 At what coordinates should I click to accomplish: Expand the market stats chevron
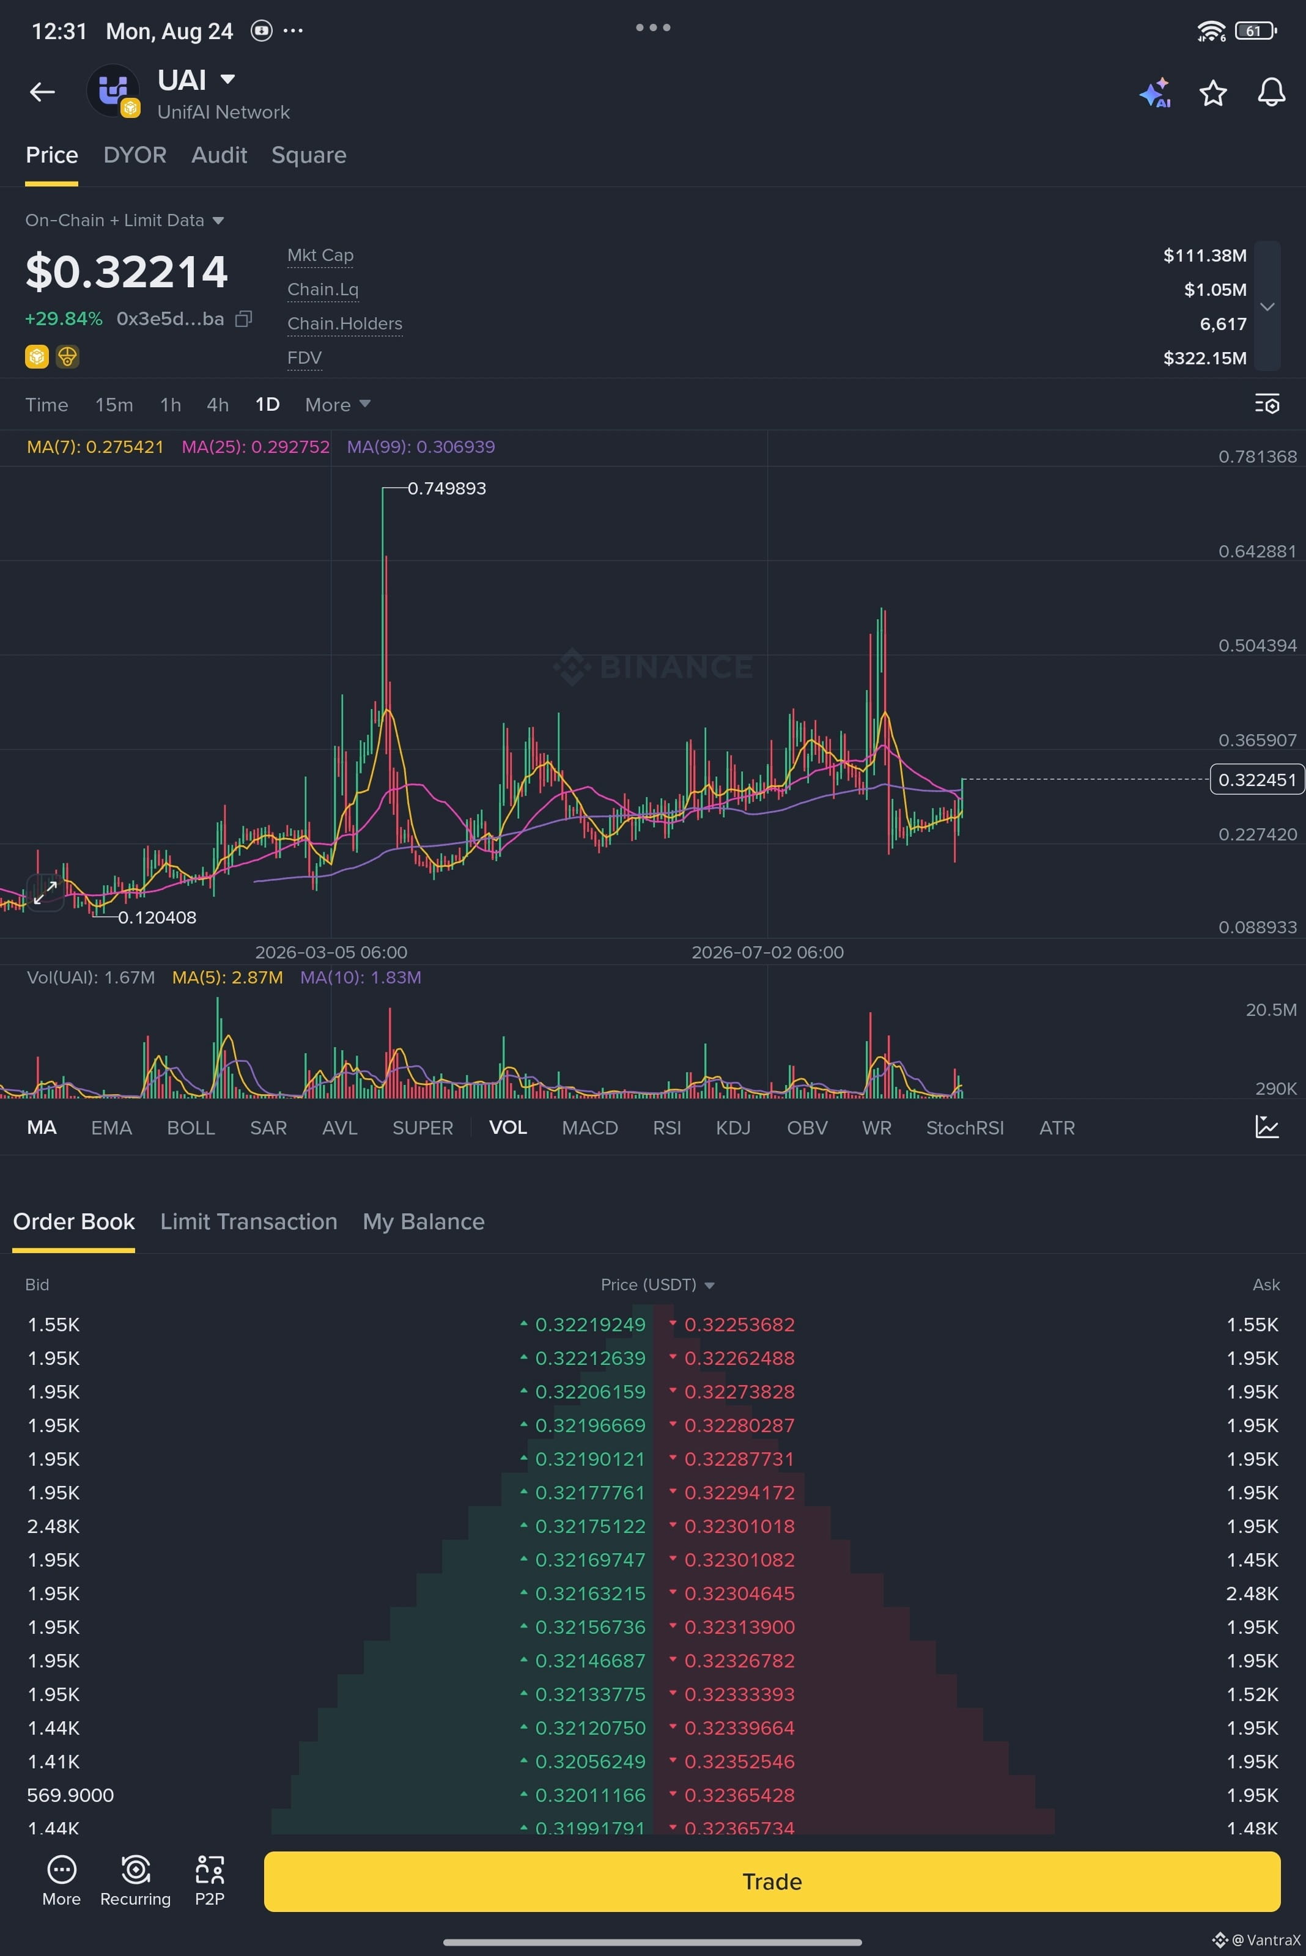tap(1267, 306)
